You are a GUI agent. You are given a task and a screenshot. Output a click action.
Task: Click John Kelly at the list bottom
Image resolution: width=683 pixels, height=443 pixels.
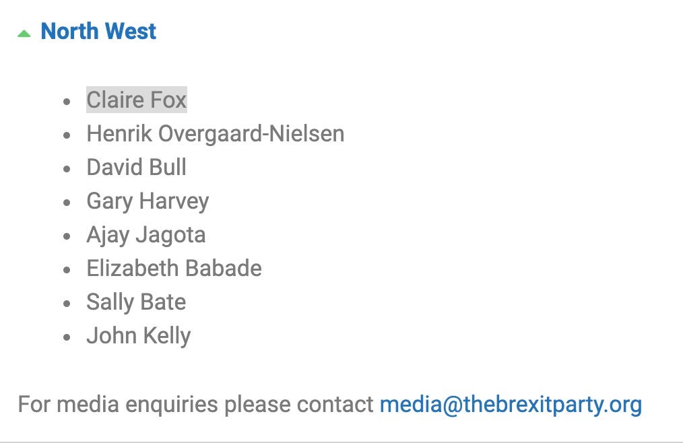139,336
